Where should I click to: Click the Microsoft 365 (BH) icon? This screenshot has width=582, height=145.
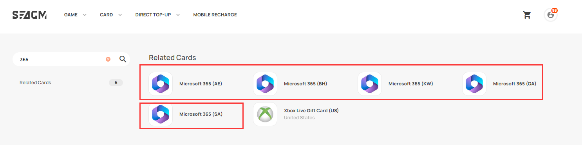265,84
